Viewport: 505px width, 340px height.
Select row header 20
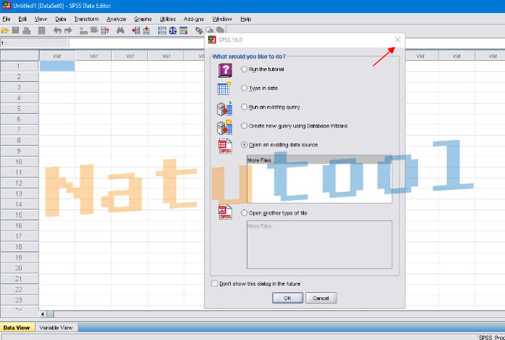tap(20, 268)
